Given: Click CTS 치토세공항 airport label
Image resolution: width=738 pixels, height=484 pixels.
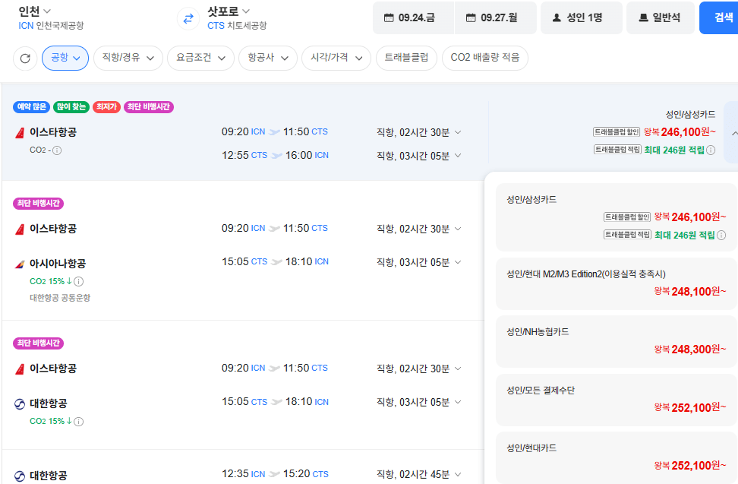Looking at the screenshot, I should 237,25.
